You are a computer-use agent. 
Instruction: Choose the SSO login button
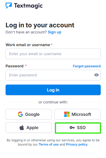[78, 128]
